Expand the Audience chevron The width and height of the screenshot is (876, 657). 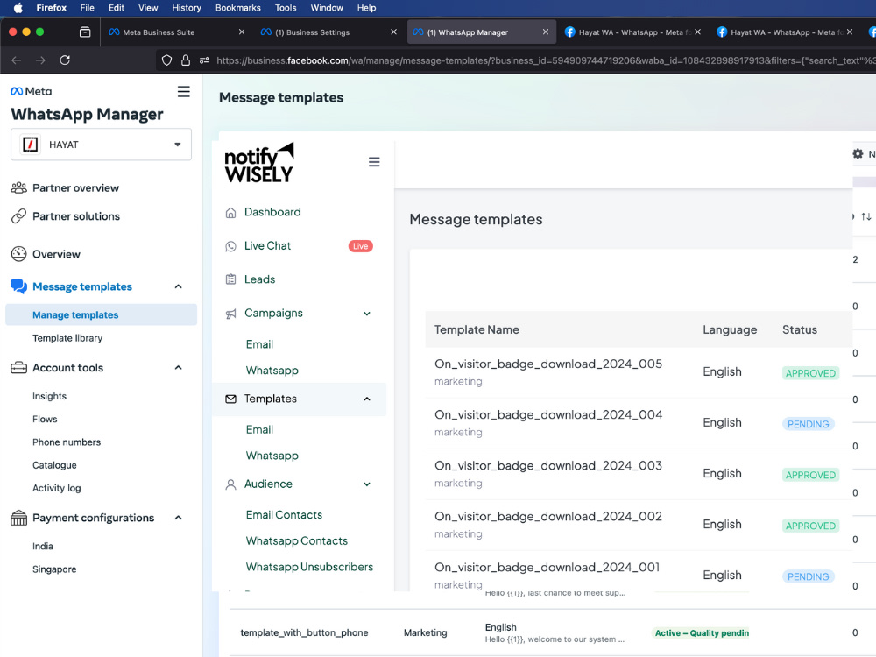367,484
